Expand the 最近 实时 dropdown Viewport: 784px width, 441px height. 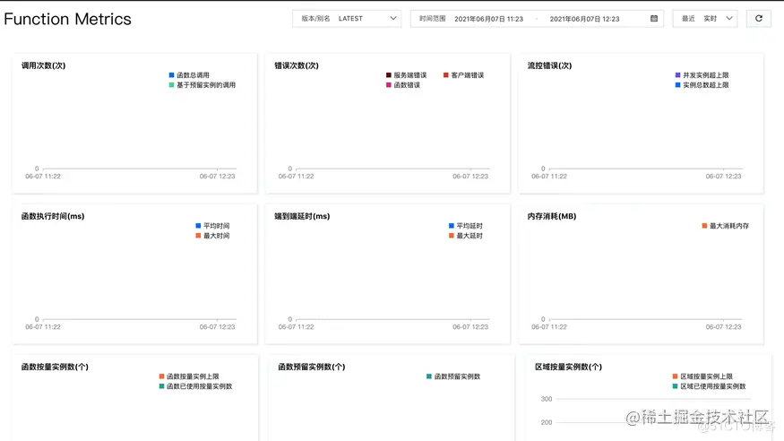705,19
